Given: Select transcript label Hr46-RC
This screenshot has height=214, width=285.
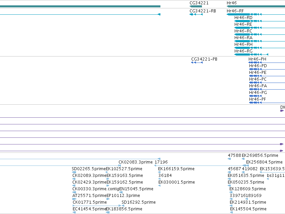Looking at the screenshot, I should pos(243,31).
